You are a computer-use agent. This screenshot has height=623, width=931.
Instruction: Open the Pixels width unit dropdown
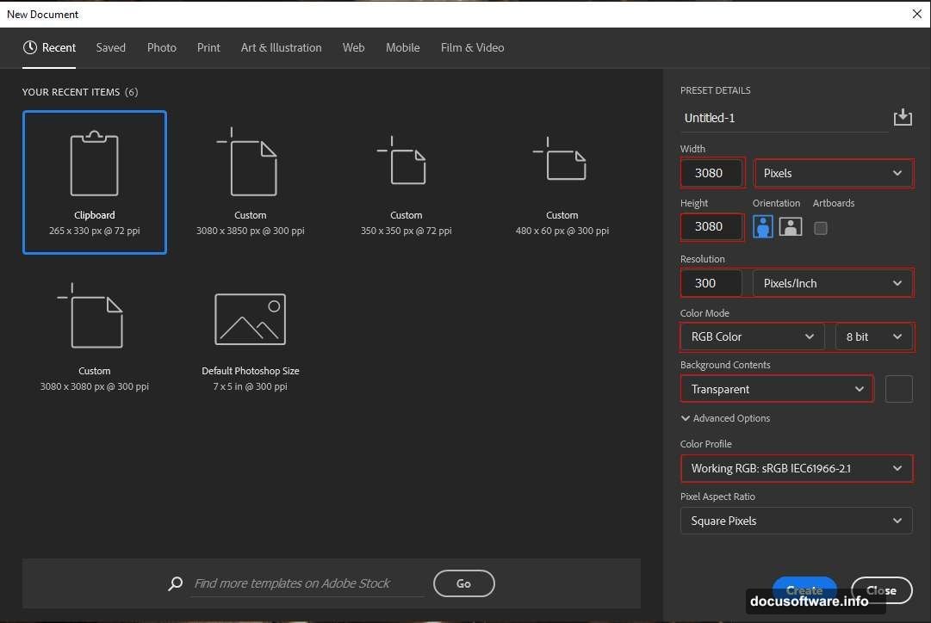pos(833,173)
